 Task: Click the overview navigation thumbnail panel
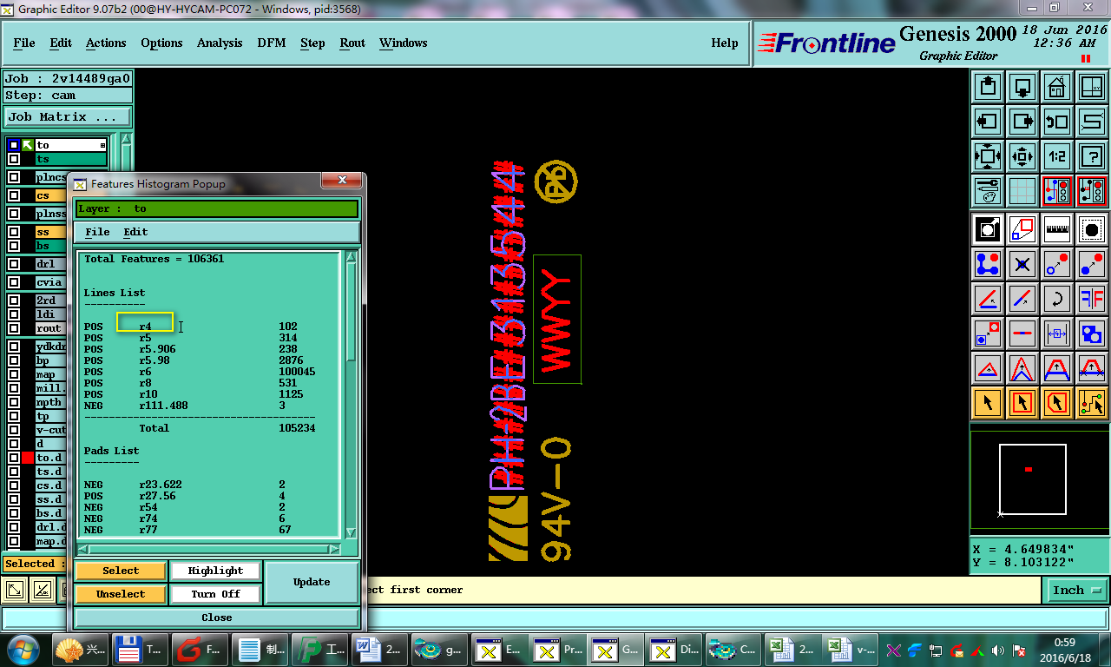pos(1039,479)
